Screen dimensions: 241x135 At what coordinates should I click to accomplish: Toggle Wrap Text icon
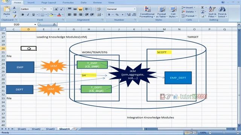pos(99,9)
